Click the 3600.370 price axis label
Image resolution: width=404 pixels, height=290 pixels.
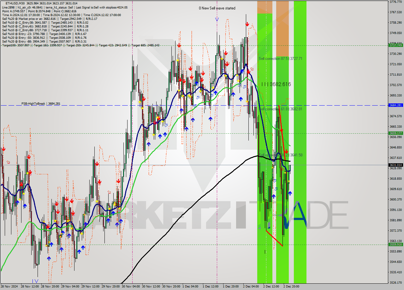[x=395, y=199]
